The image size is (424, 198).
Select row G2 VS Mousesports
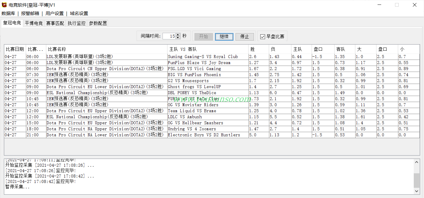(x=212, y=81)
